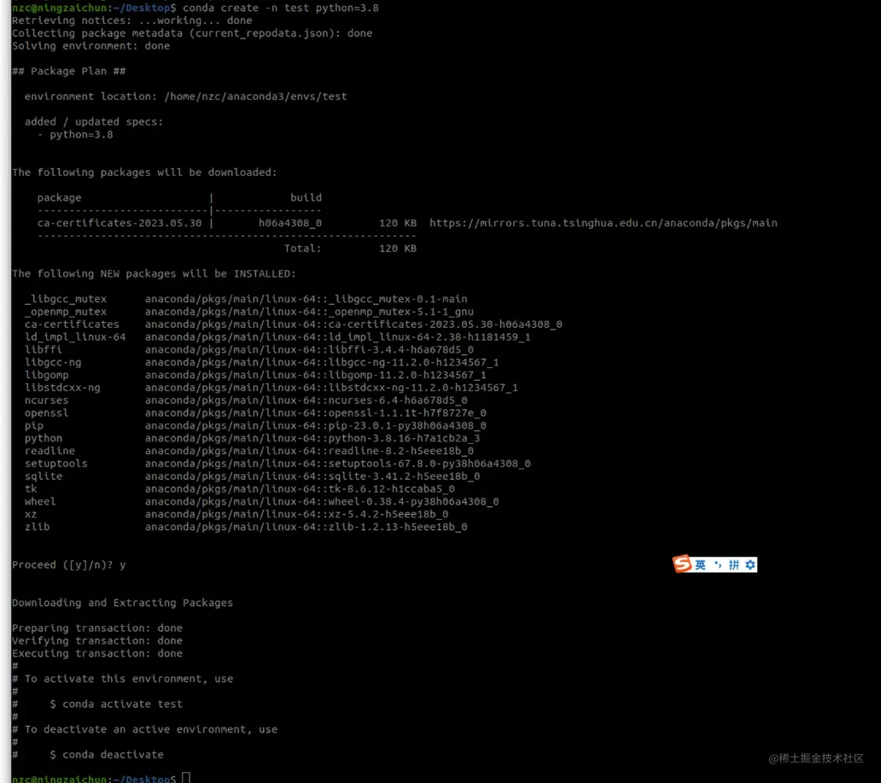Click the line 'Executing transaction: done'

97,652
